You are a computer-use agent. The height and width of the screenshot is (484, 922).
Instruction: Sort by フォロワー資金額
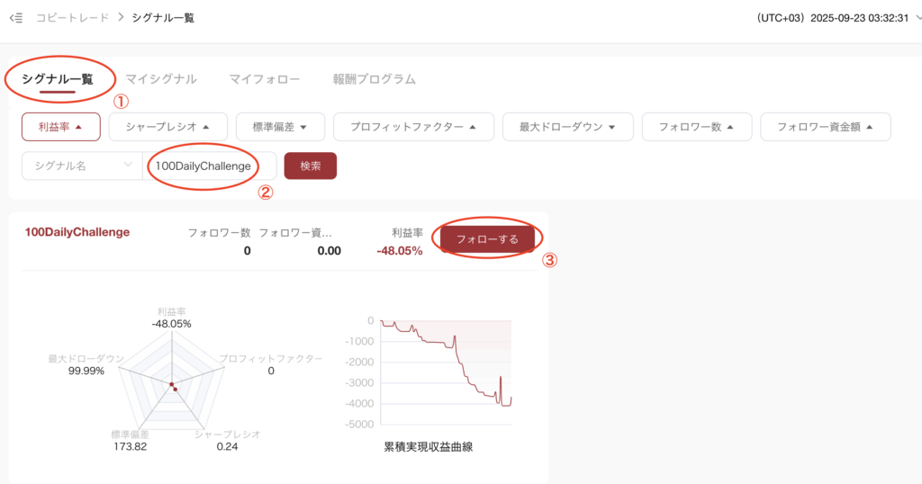825,127
